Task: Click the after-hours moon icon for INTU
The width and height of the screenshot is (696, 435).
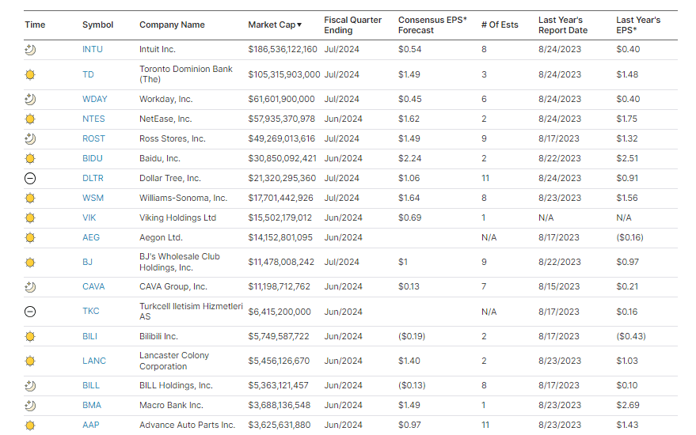Action: (x=30, y=49)
